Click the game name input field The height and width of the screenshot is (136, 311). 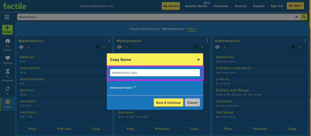tap(155, 73)
